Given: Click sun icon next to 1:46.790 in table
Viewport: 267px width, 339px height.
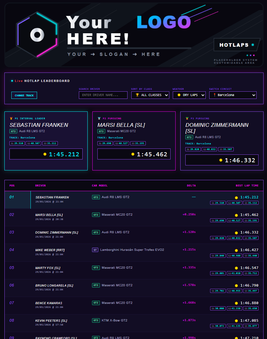Looking at the screenshot, I should click(236, 286).
